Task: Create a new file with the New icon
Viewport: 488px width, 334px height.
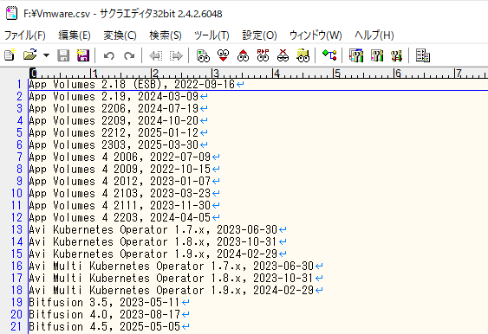Action: pyautogui.click(x=10, y=55)
